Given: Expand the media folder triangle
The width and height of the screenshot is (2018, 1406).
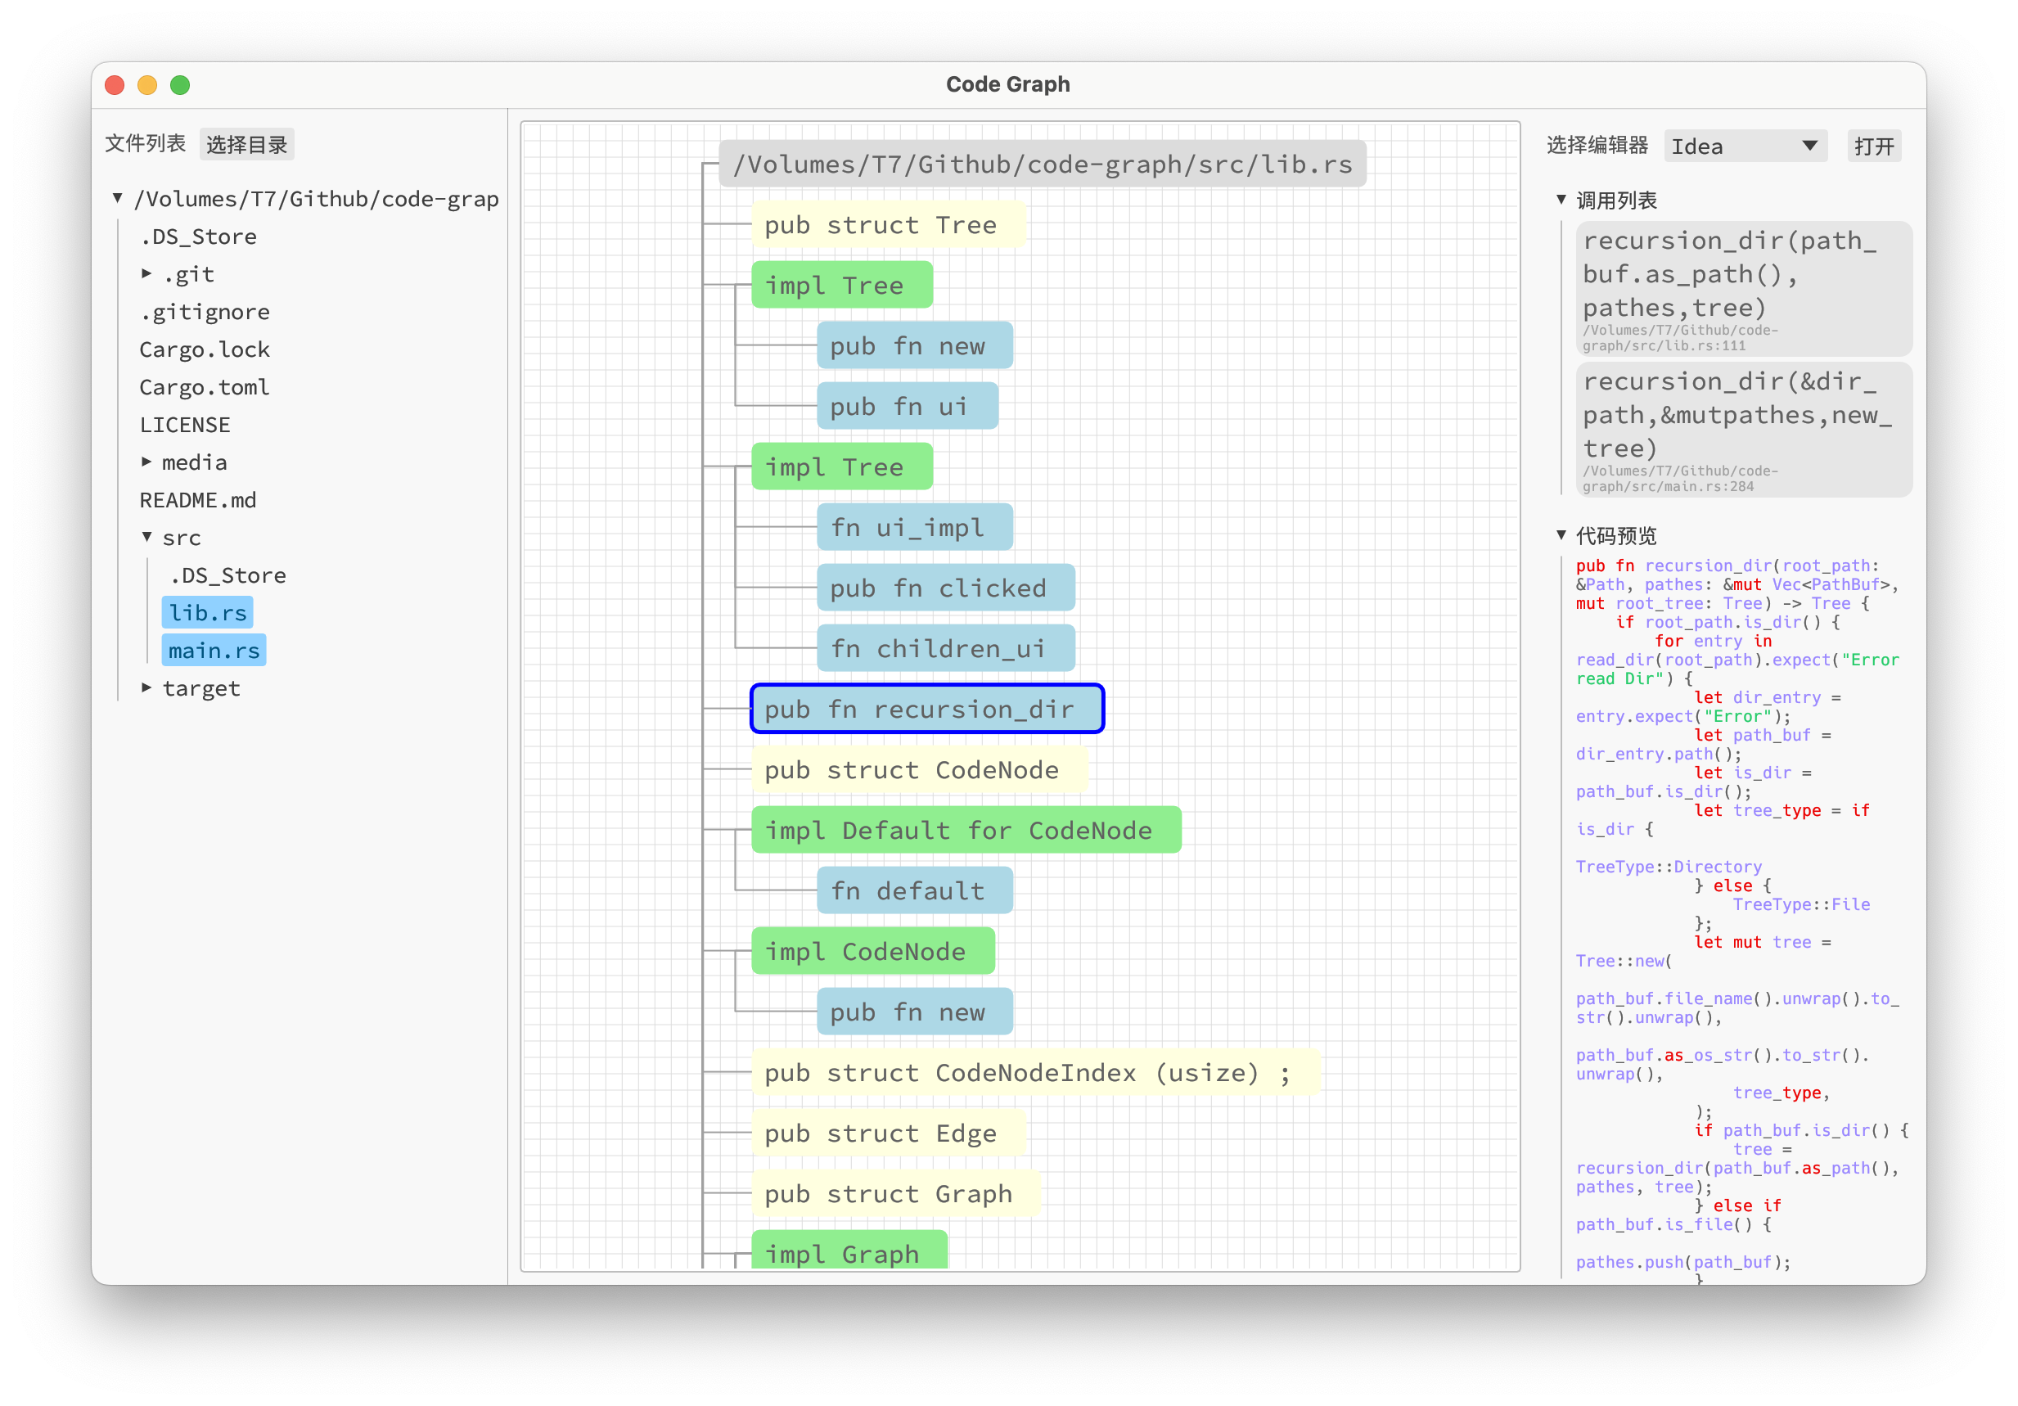Looking at the screenshot, I should (x=146, y=462).
